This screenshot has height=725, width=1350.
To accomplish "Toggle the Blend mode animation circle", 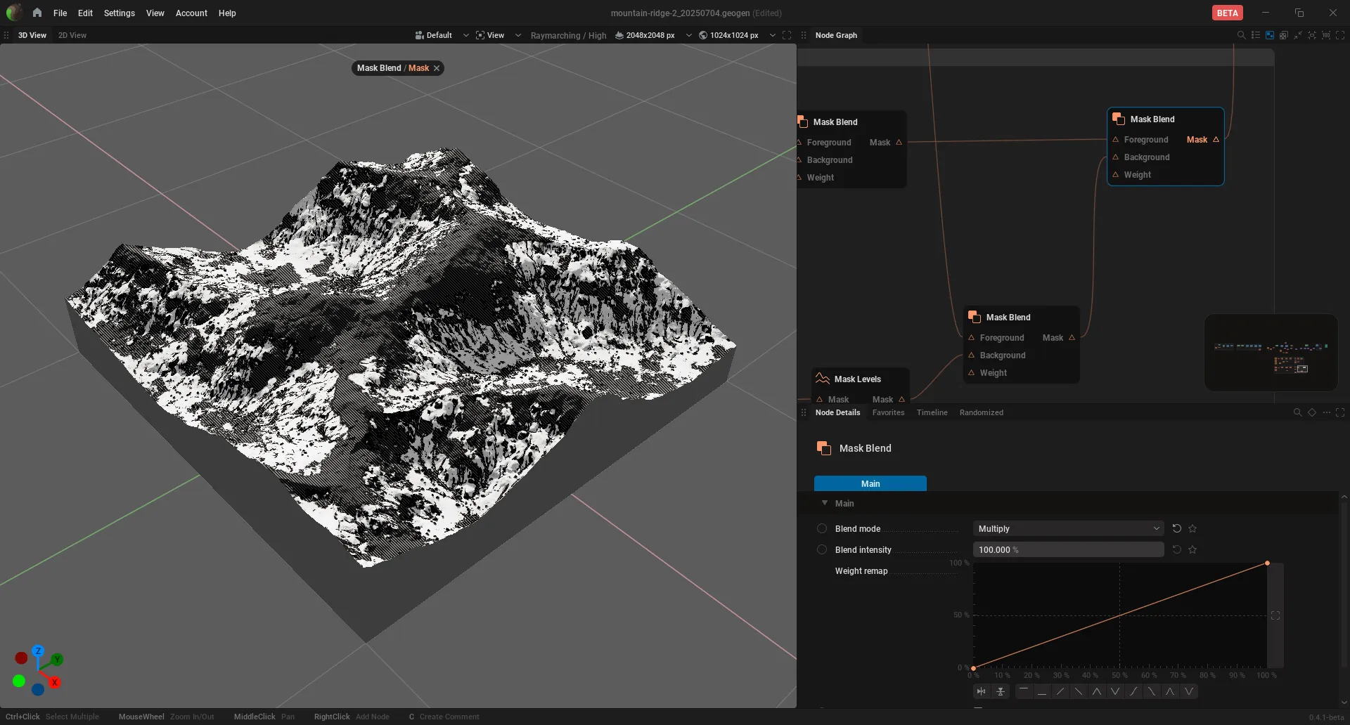I will 822,528.
